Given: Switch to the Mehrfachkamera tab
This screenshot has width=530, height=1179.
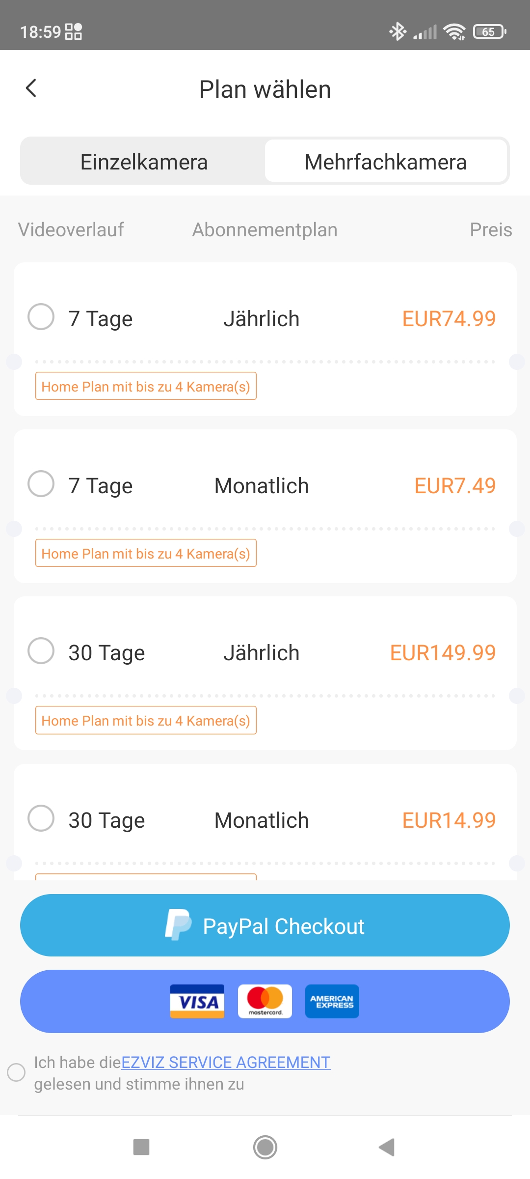Looking at the screenshot, I should [x=386, y=162].
